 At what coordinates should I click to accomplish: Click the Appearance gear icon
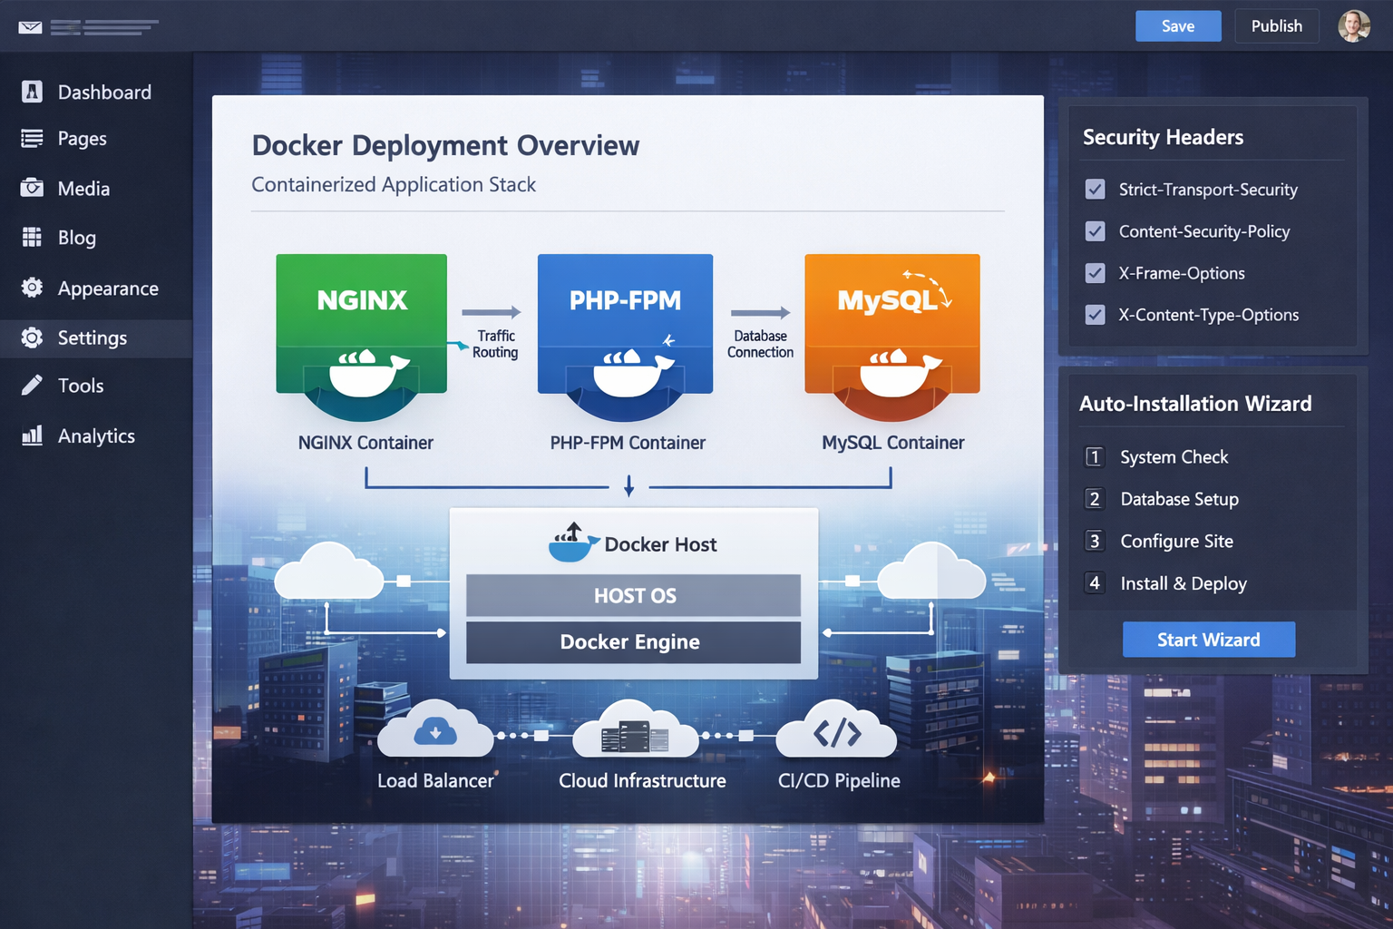click(x=32, y=288)
